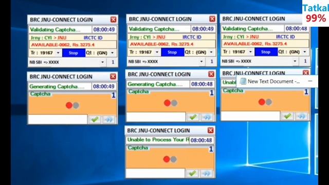Click captcha image in the Generating Captcha 08:00:49 window
The width and height of the screenshot is (329, 185).
point(72,105)
